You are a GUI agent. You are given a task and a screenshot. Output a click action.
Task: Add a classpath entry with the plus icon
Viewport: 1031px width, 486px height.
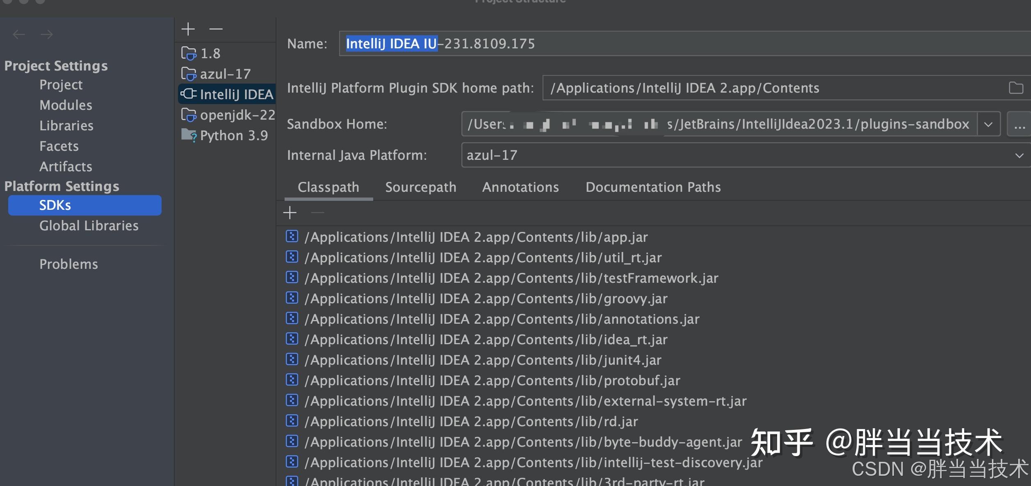tap(290, 213)
